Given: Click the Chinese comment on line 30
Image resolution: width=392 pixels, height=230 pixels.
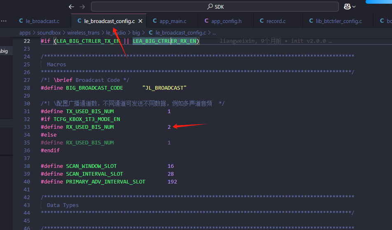Looking at the screenshot, I should (133, 103).
